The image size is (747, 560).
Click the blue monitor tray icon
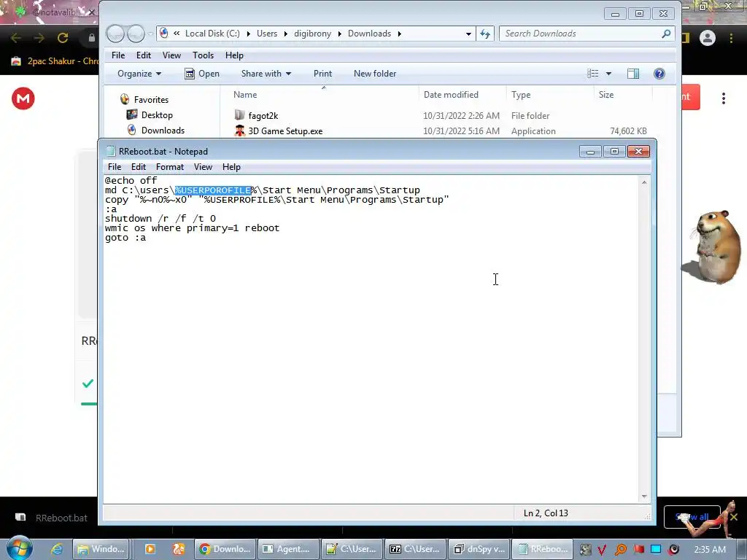coord(656,550)
